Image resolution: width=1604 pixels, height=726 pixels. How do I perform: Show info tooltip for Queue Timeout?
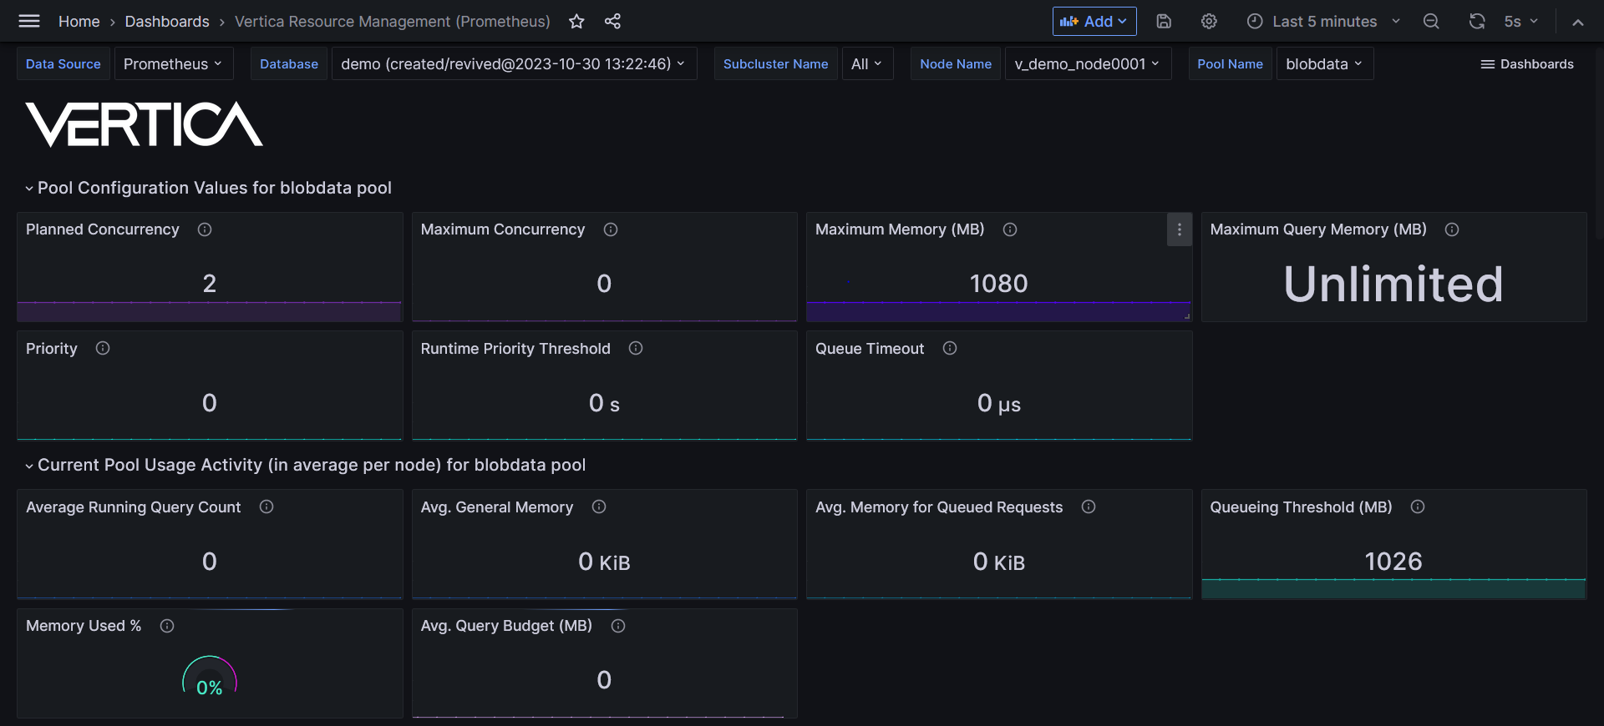(x=950, y=349)
